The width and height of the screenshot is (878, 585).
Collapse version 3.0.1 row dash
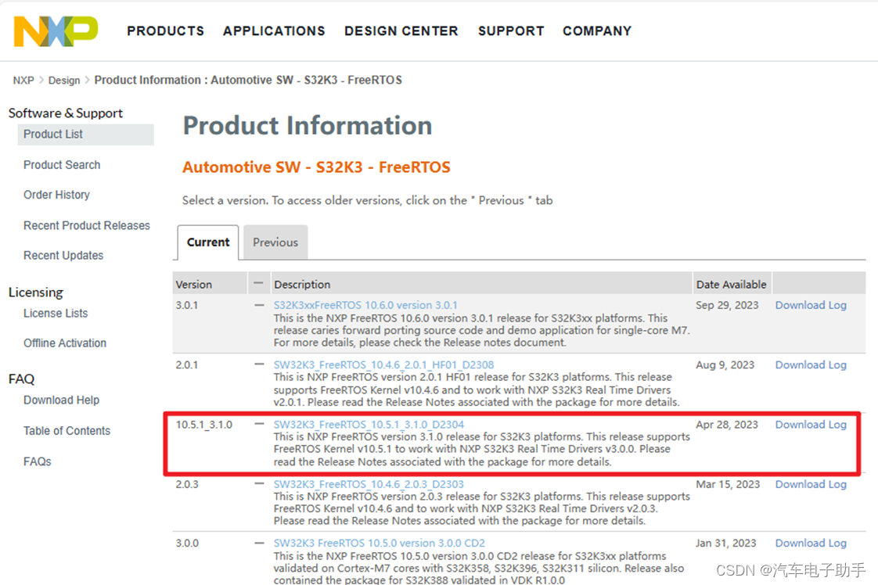259,305
